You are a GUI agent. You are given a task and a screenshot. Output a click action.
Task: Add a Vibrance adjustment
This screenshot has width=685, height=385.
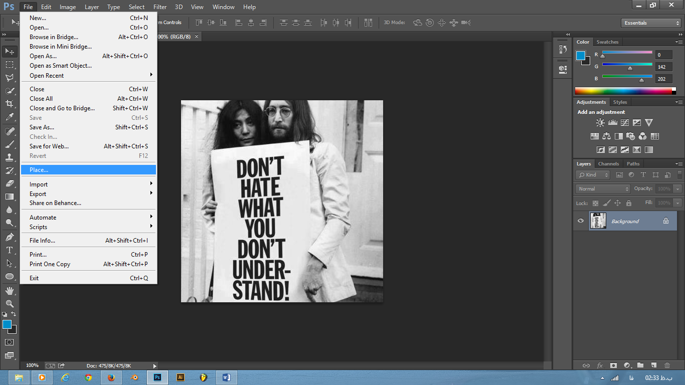[649, 122]
